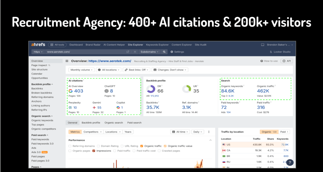This screenshot has height=172, width=323.
Task: Uncheck the Impressions checkbox
Action: coord(94,151)
